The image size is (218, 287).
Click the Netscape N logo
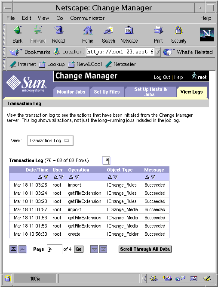pyautogui.click(x=206, y=34)
